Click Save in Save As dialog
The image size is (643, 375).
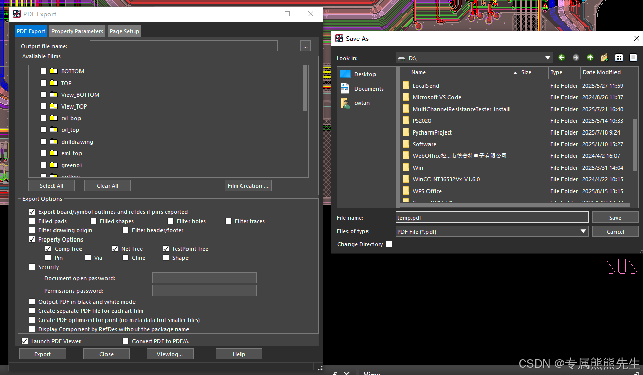coord(615,218)
